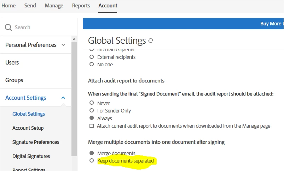Select Global Settings in the sidebar

[29, 114]
